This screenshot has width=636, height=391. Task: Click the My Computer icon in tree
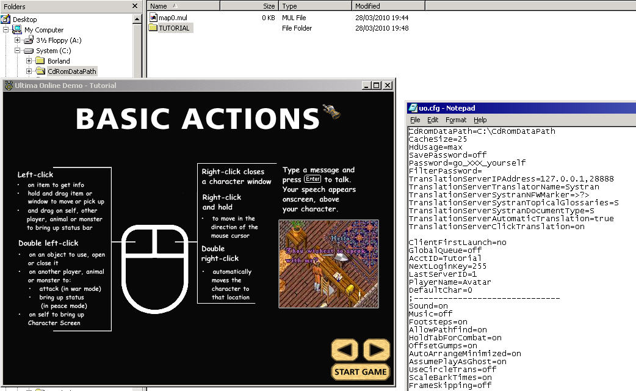[x=16, y=30]
